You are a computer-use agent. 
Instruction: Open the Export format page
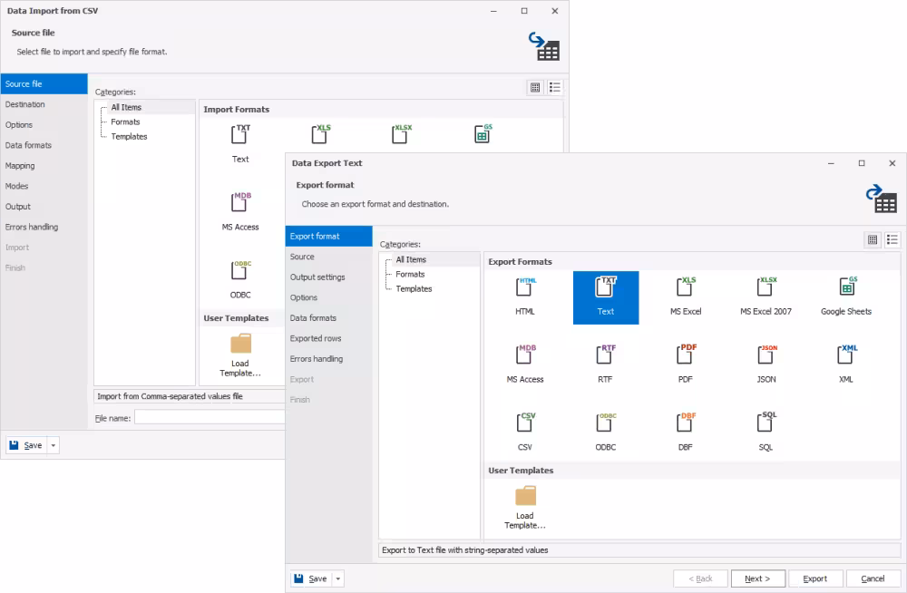click(x=328, y=236)
